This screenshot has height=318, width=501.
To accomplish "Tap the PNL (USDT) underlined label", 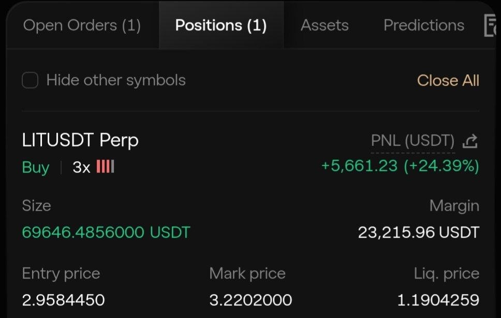I will click(412, 141).
